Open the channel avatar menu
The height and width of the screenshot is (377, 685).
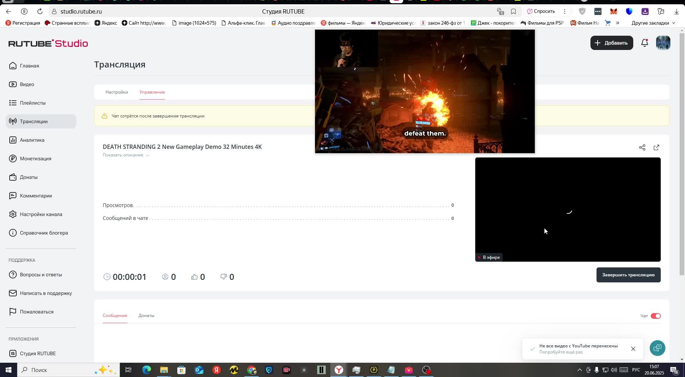pyautogui.click(x=663, y=43)
